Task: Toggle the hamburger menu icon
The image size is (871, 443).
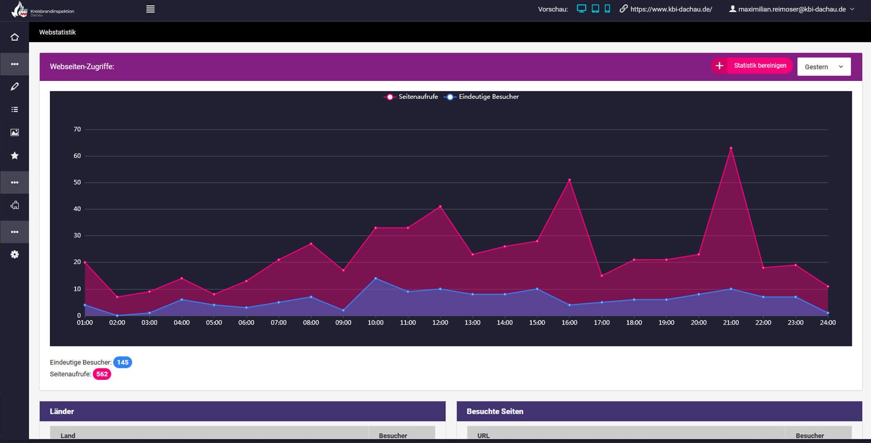Action: [x=150, y=9]
